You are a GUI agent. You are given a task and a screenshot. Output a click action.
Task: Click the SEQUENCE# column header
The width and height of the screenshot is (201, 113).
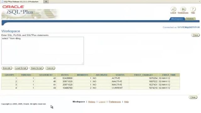click(x=46, y=75)
